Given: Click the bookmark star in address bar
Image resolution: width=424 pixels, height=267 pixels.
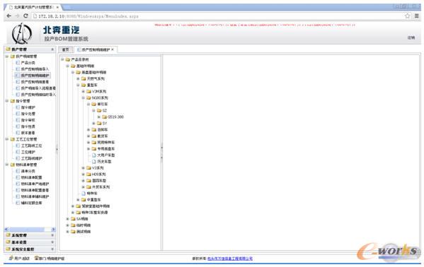Looking at the screenshot, I should pyautogui.click(x=408, y=16).
